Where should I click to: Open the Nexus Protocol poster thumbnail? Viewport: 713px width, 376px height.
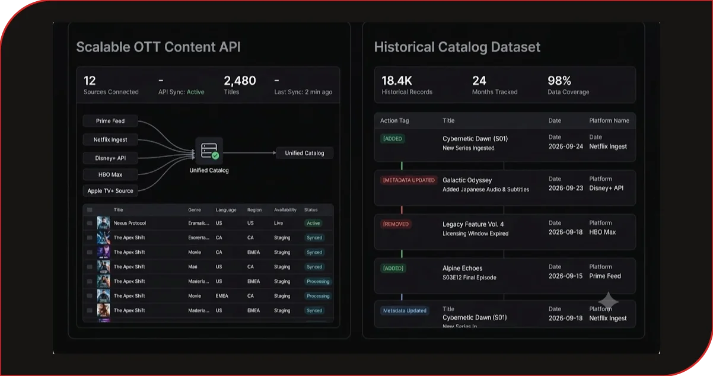pos(103,224)
